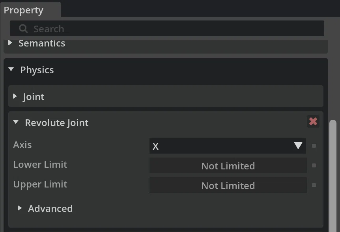Remove Revolute Joint with red X
340x232 pixels.
(313, 122)
